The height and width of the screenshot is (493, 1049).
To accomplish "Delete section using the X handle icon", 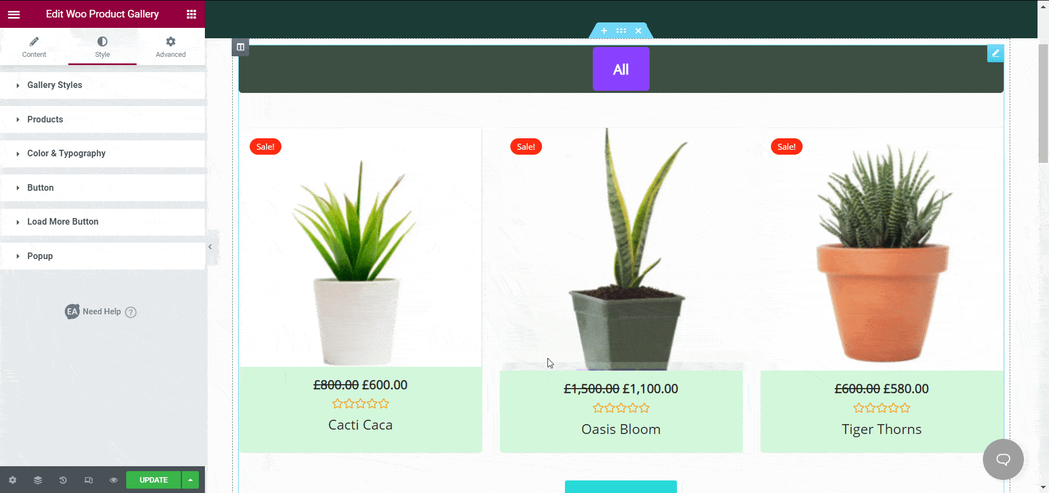I will pos(638,31).
